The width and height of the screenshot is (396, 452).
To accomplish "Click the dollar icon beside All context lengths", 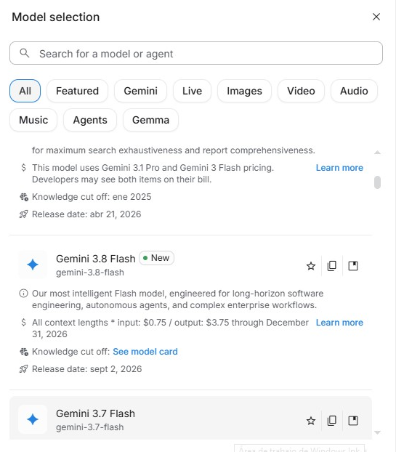I will (x=24, y=323).
